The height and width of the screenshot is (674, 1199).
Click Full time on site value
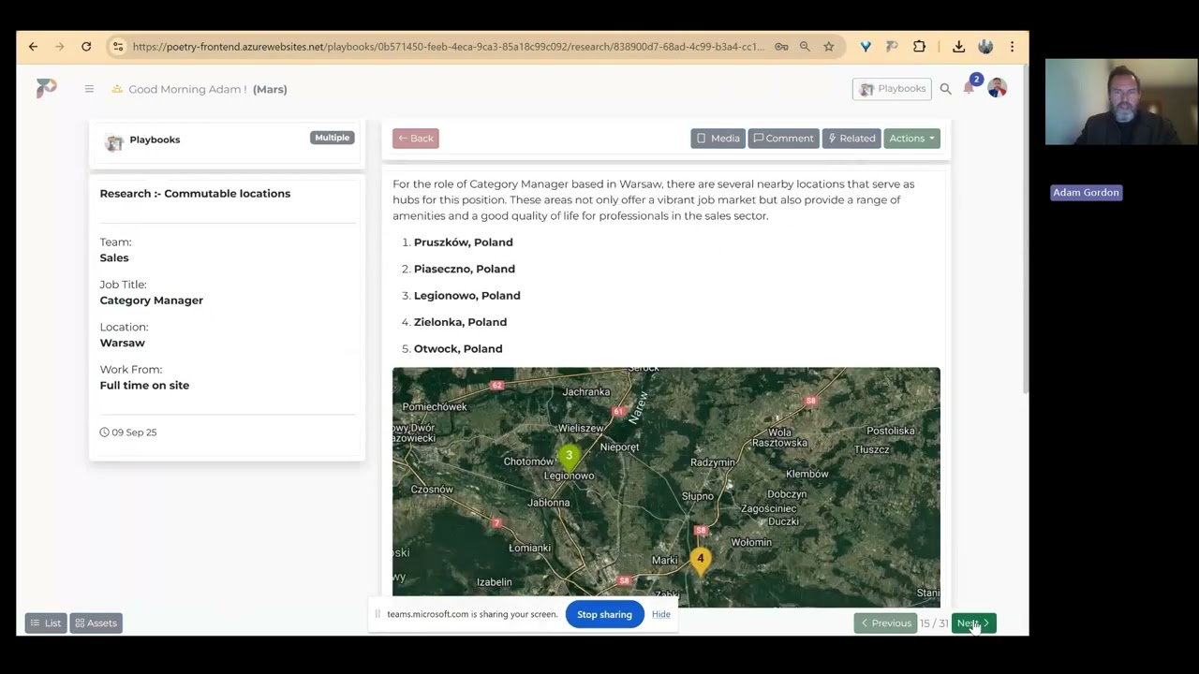[144, 386]
